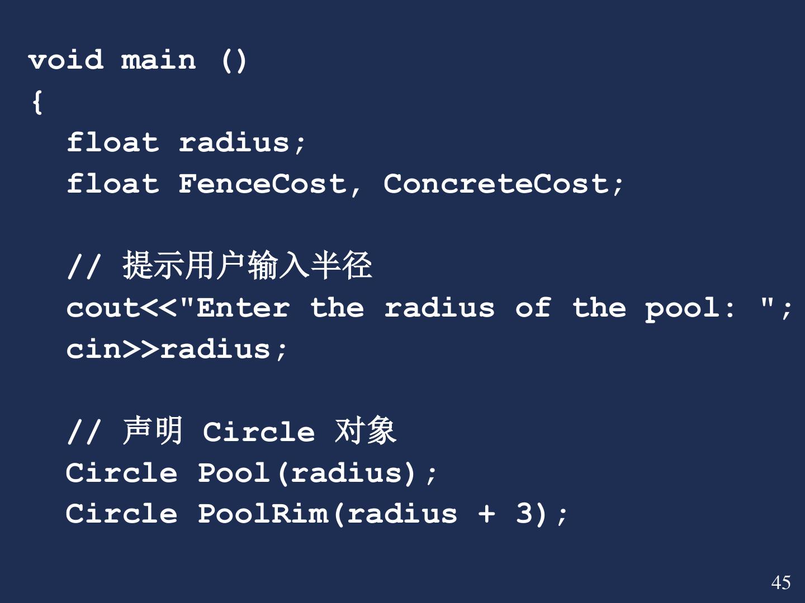Select the 'ConcreteCost' variable name
Screen dimensions: 805x603
[x=496, y=184]
